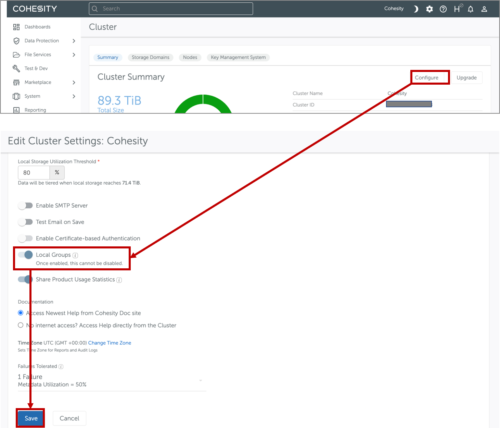
Task: Click the Cluster ID label
Action: 304,105
